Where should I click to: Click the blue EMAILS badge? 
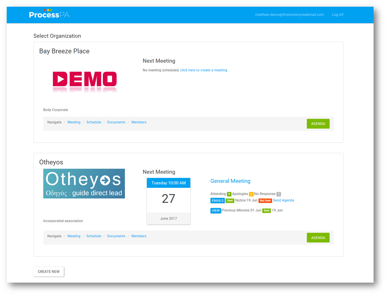tap(217, 201)
